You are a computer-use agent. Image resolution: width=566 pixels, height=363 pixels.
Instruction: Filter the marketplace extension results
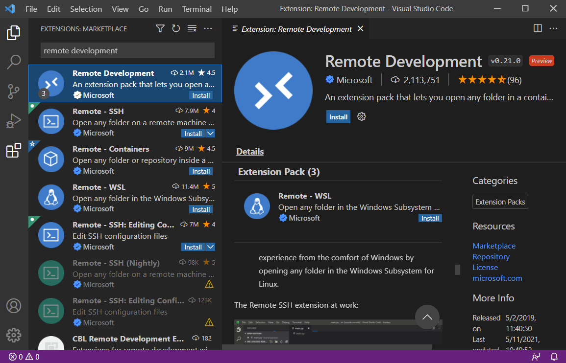click(x=160, y=28)
